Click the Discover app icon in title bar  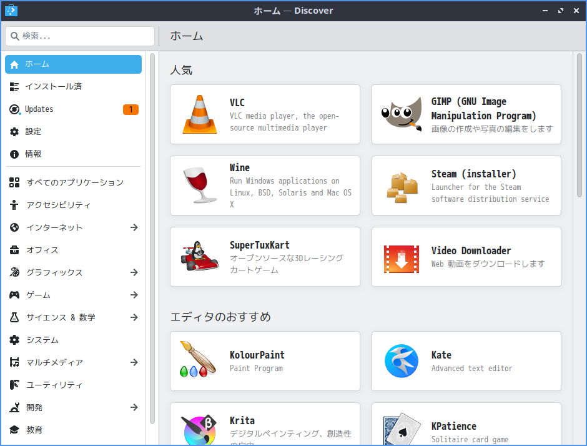point(11,11)
